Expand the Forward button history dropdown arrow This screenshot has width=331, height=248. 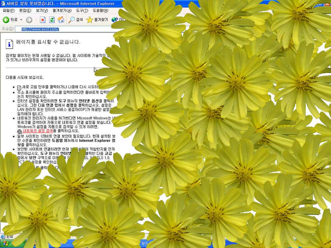[35, 20]
